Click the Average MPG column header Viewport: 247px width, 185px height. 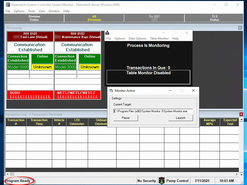pyautogui.click(x=210, y=122)
